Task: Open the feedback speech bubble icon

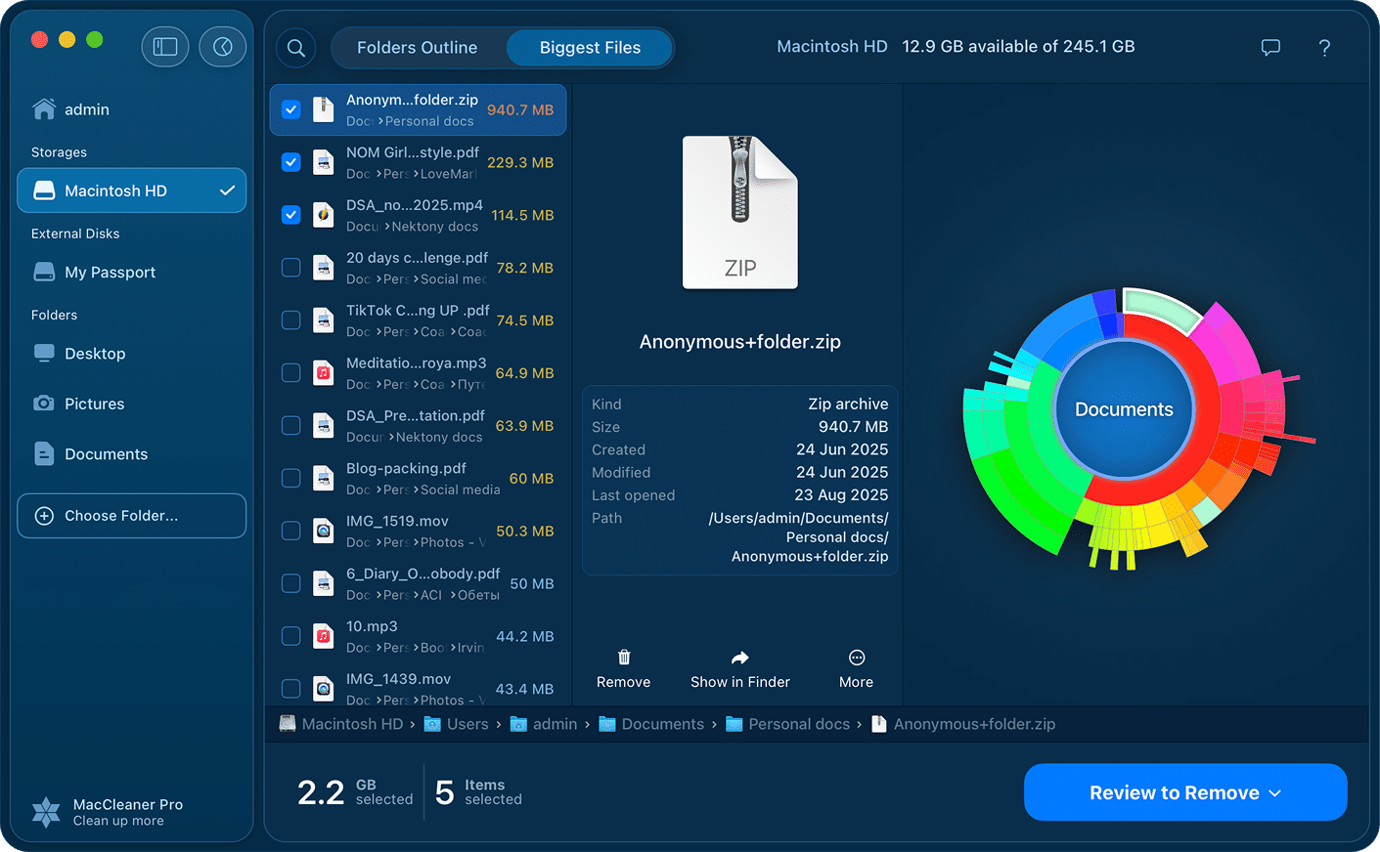Action: tap(1270, 47)
